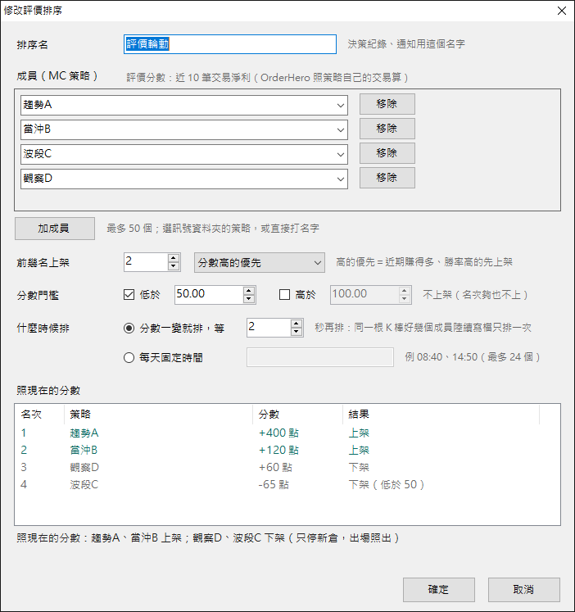The height and width of the screenshot is (612, 575).
Task: Click the 分數 column header
Action: [x=297, y=414]
